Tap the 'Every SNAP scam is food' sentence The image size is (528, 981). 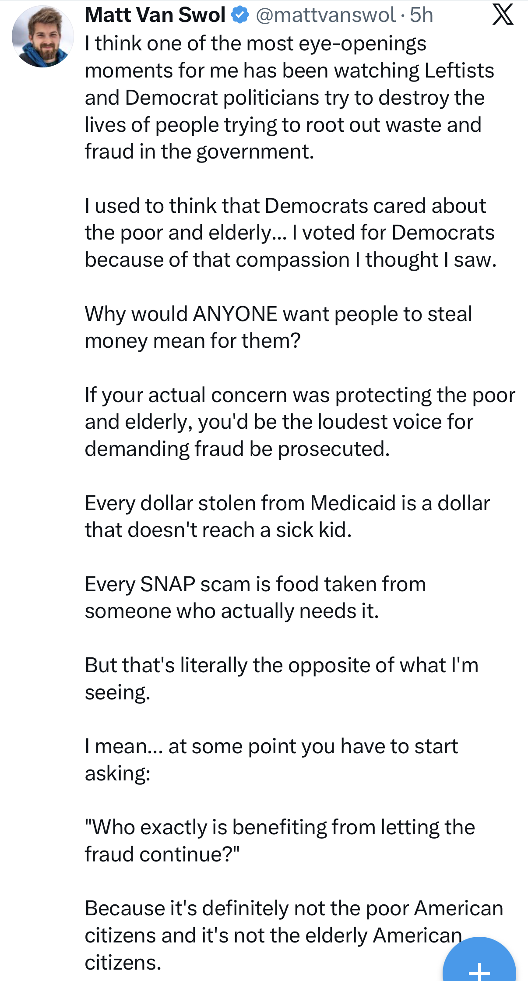coord(255,597)
